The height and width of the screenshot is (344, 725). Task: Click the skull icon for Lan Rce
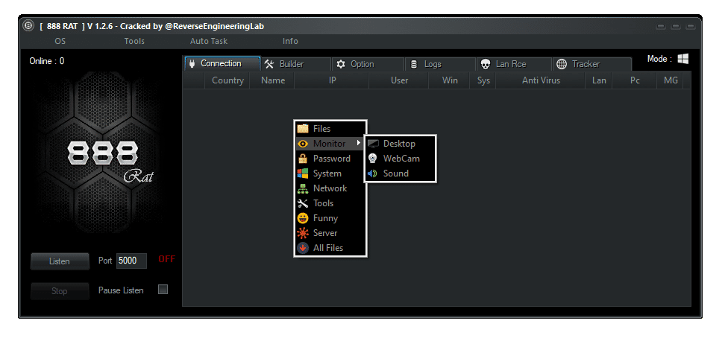coord(486,64)
